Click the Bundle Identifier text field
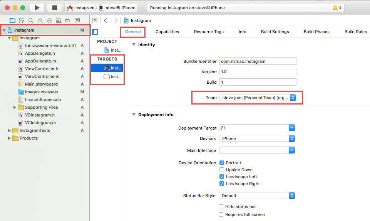Viewport: 370px width, 221px height. point(258,61)
